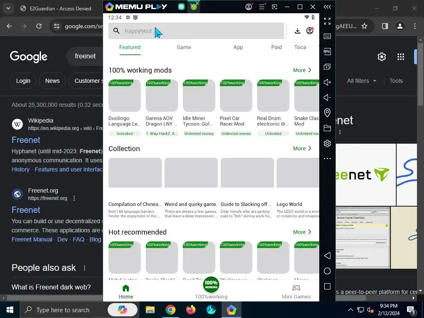Click Chrome horizontal scrollbar at page bottom
Image resolution: width=424 pixels, height=318 pixels.
coord(187,298)
